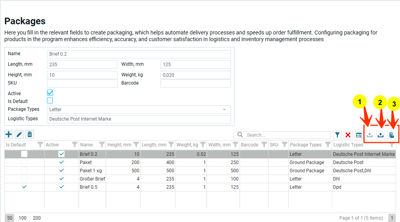This screenshot has height=222, width=400.
Task: Click the trash delete icon
Action: pyautogui.click(x=29, y=134)
